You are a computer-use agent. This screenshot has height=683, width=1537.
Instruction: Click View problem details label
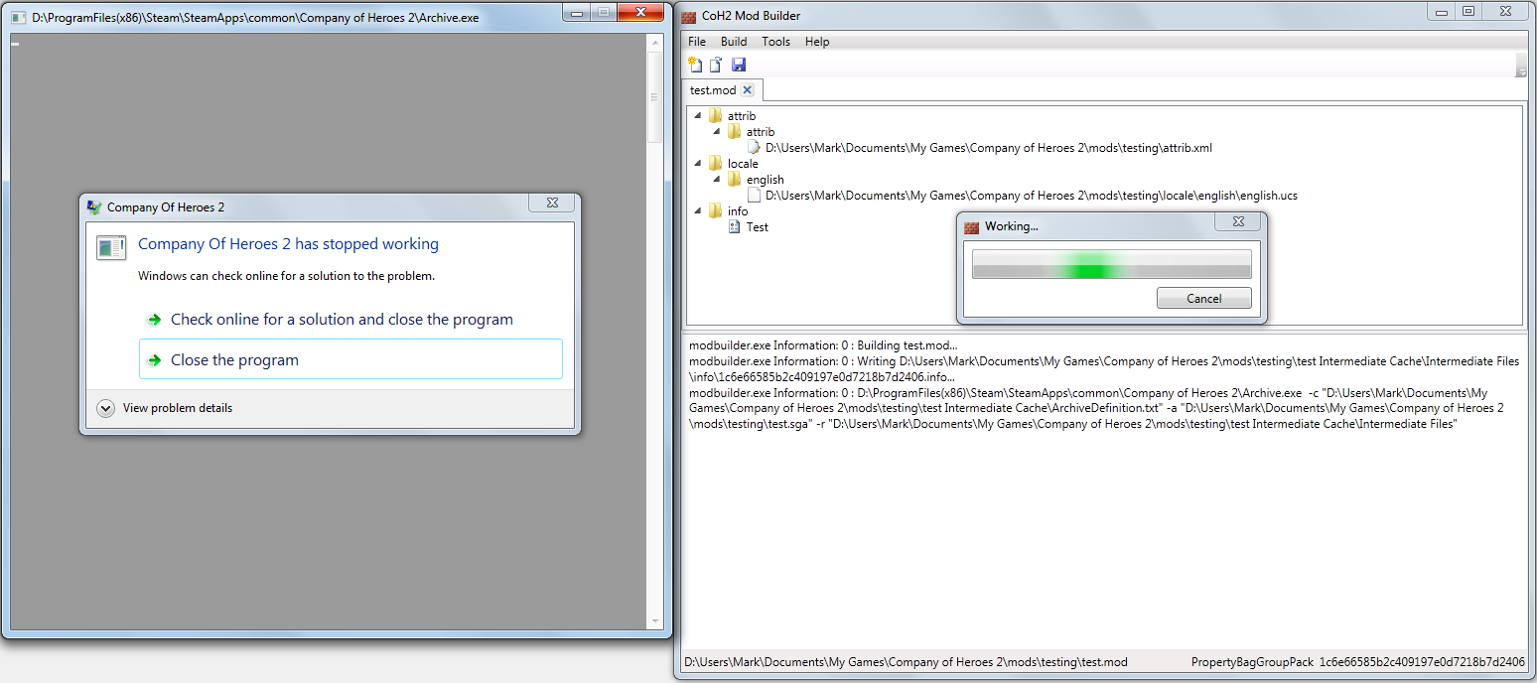pyautogui.click(x=178, y=408)
